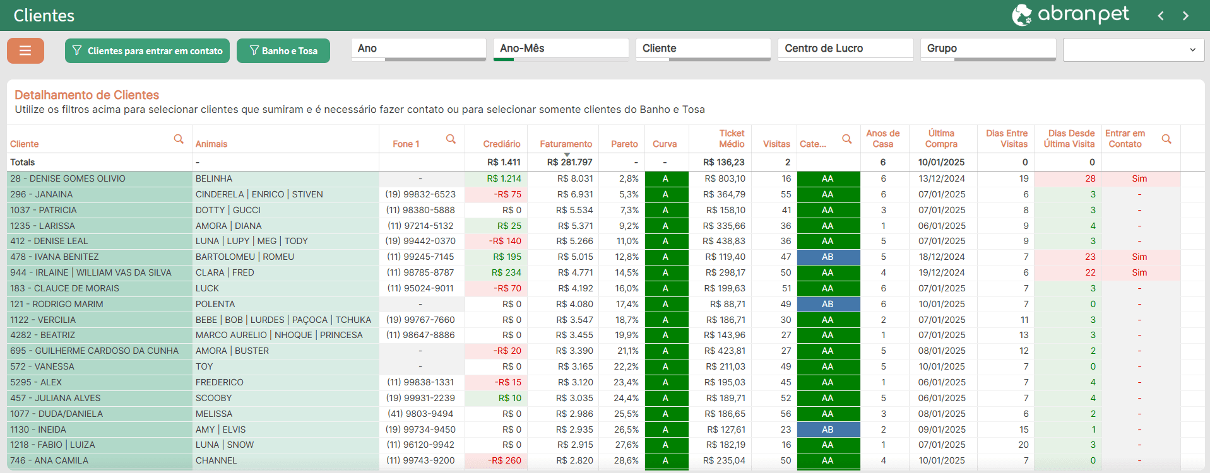
Task: Open the Ano filter dropdown
Action: pos(418,49)
